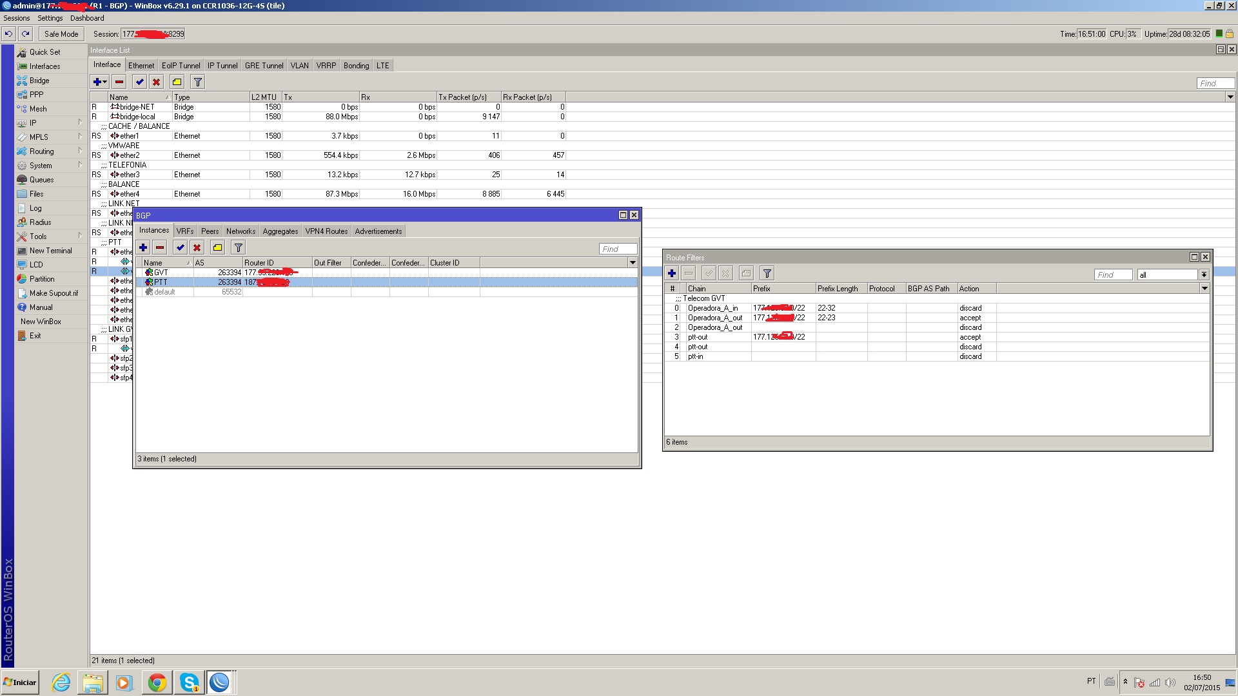Click the Iniciar start button in the taskbar

click(20, 682)
